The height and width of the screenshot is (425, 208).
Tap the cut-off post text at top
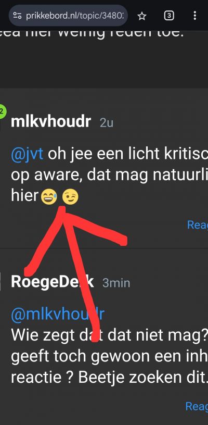92,35
